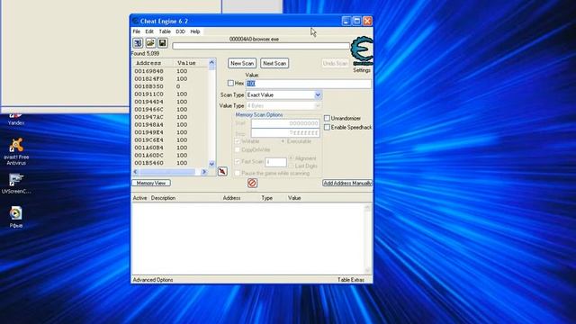Click the open folder toolbar icon
The height and width of the screenshot is (324, 576).
150,43
